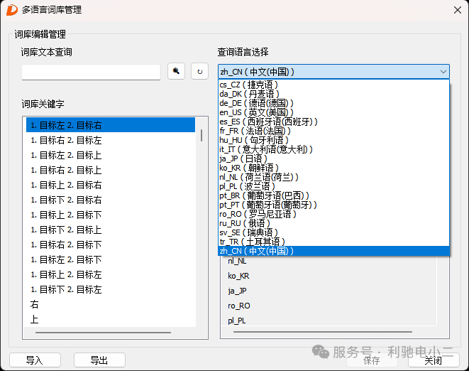Select ru_RU (俄语) option
The image size is (469, 371).
pyautogui.click(x=333, y=223)
